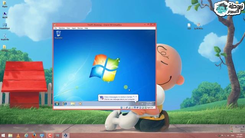Image resolution: width=245 pixels, height=138 pixels.
Task: Click the 'Right Ctrl' host key label
Action: pos(150,108)
